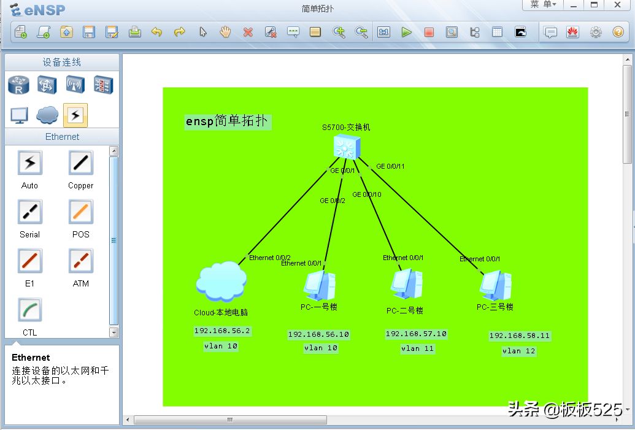
Task: Click the print icon in the toolbar
Action: [x=134, y=32]
